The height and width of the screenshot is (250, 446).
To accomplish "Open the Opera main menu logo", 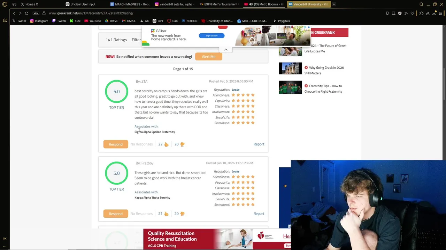I will pyautogui.click(x=5, y=4).
